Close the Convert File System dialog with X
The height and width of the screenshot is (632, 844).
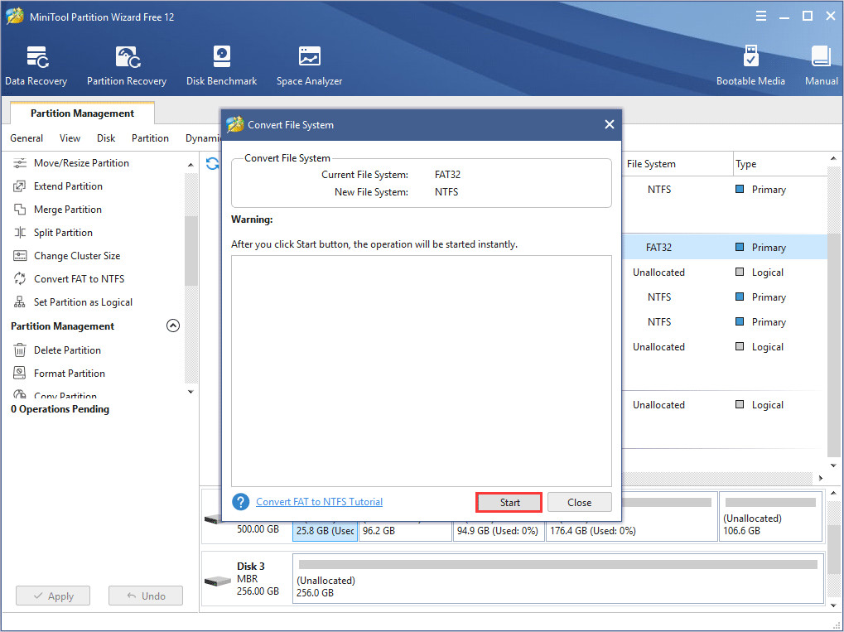pyautogui.click(x=610, y=124)
